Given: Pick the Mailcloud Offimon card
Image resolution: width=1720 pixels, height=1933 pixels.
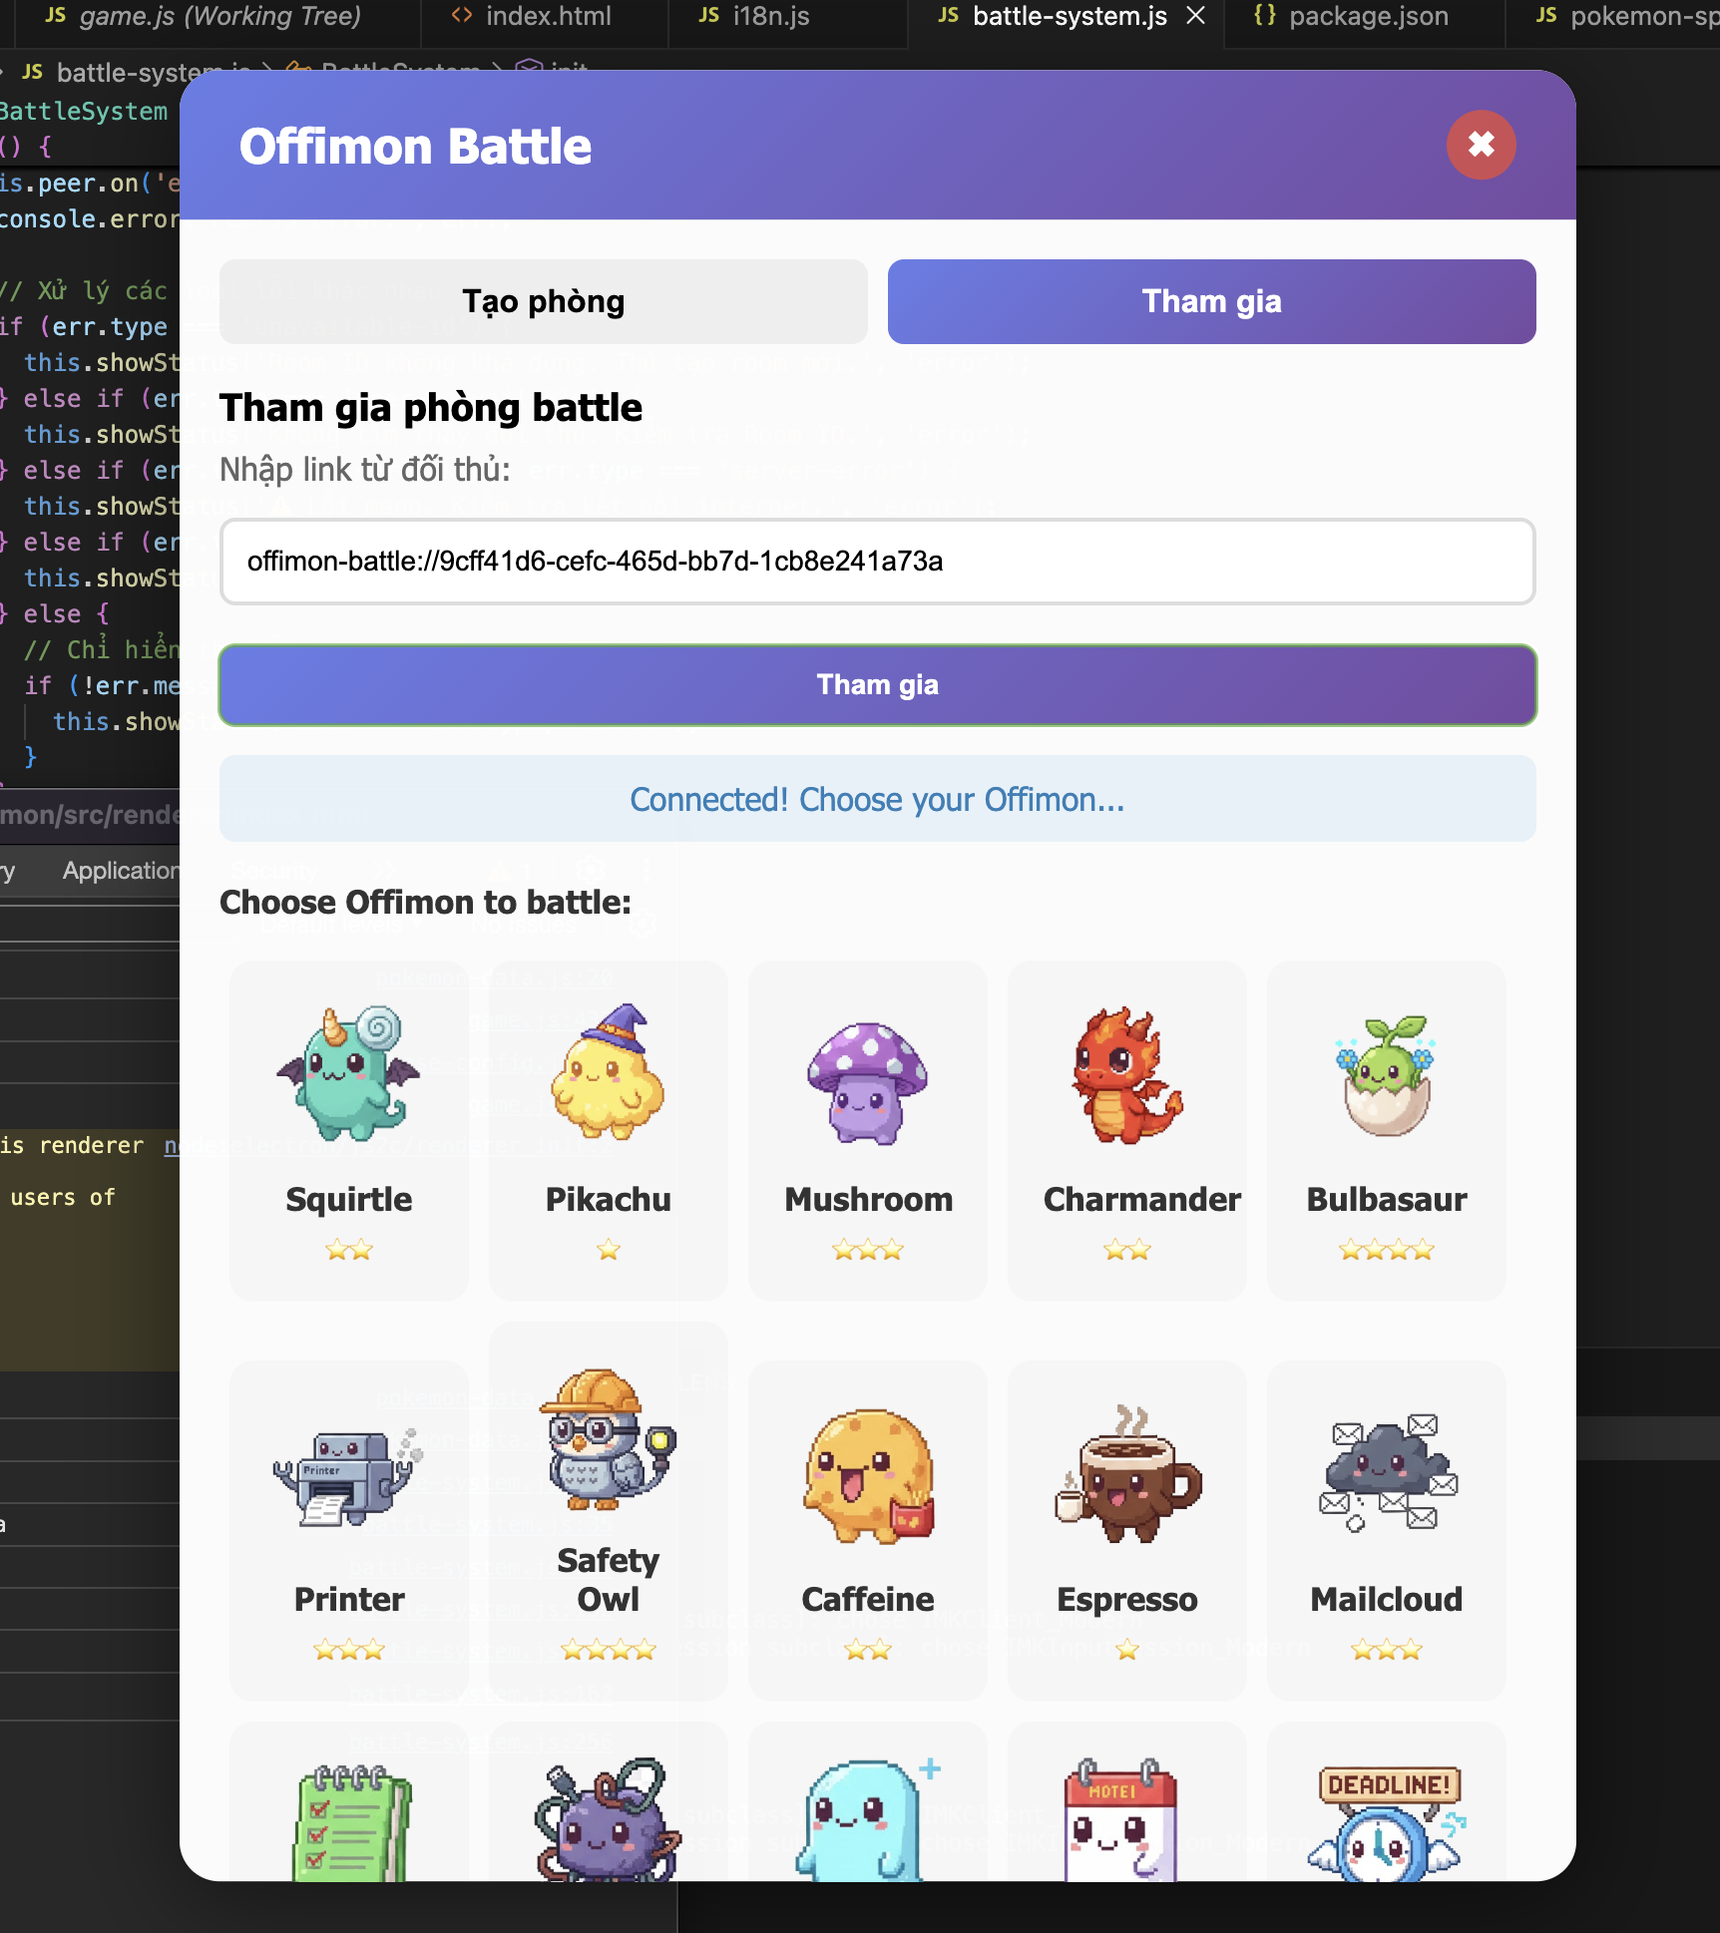Looking at the screenshot, I should point(1387,1531).
